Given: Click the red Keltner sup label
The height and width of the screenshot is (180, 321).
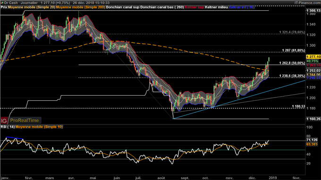Looking at the screenshot, I should click(194, 7).
